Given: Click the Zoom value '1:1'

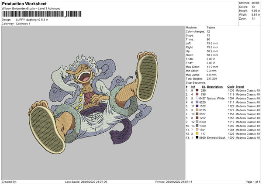Looking at the screenshot, I should tap(253, 18).
